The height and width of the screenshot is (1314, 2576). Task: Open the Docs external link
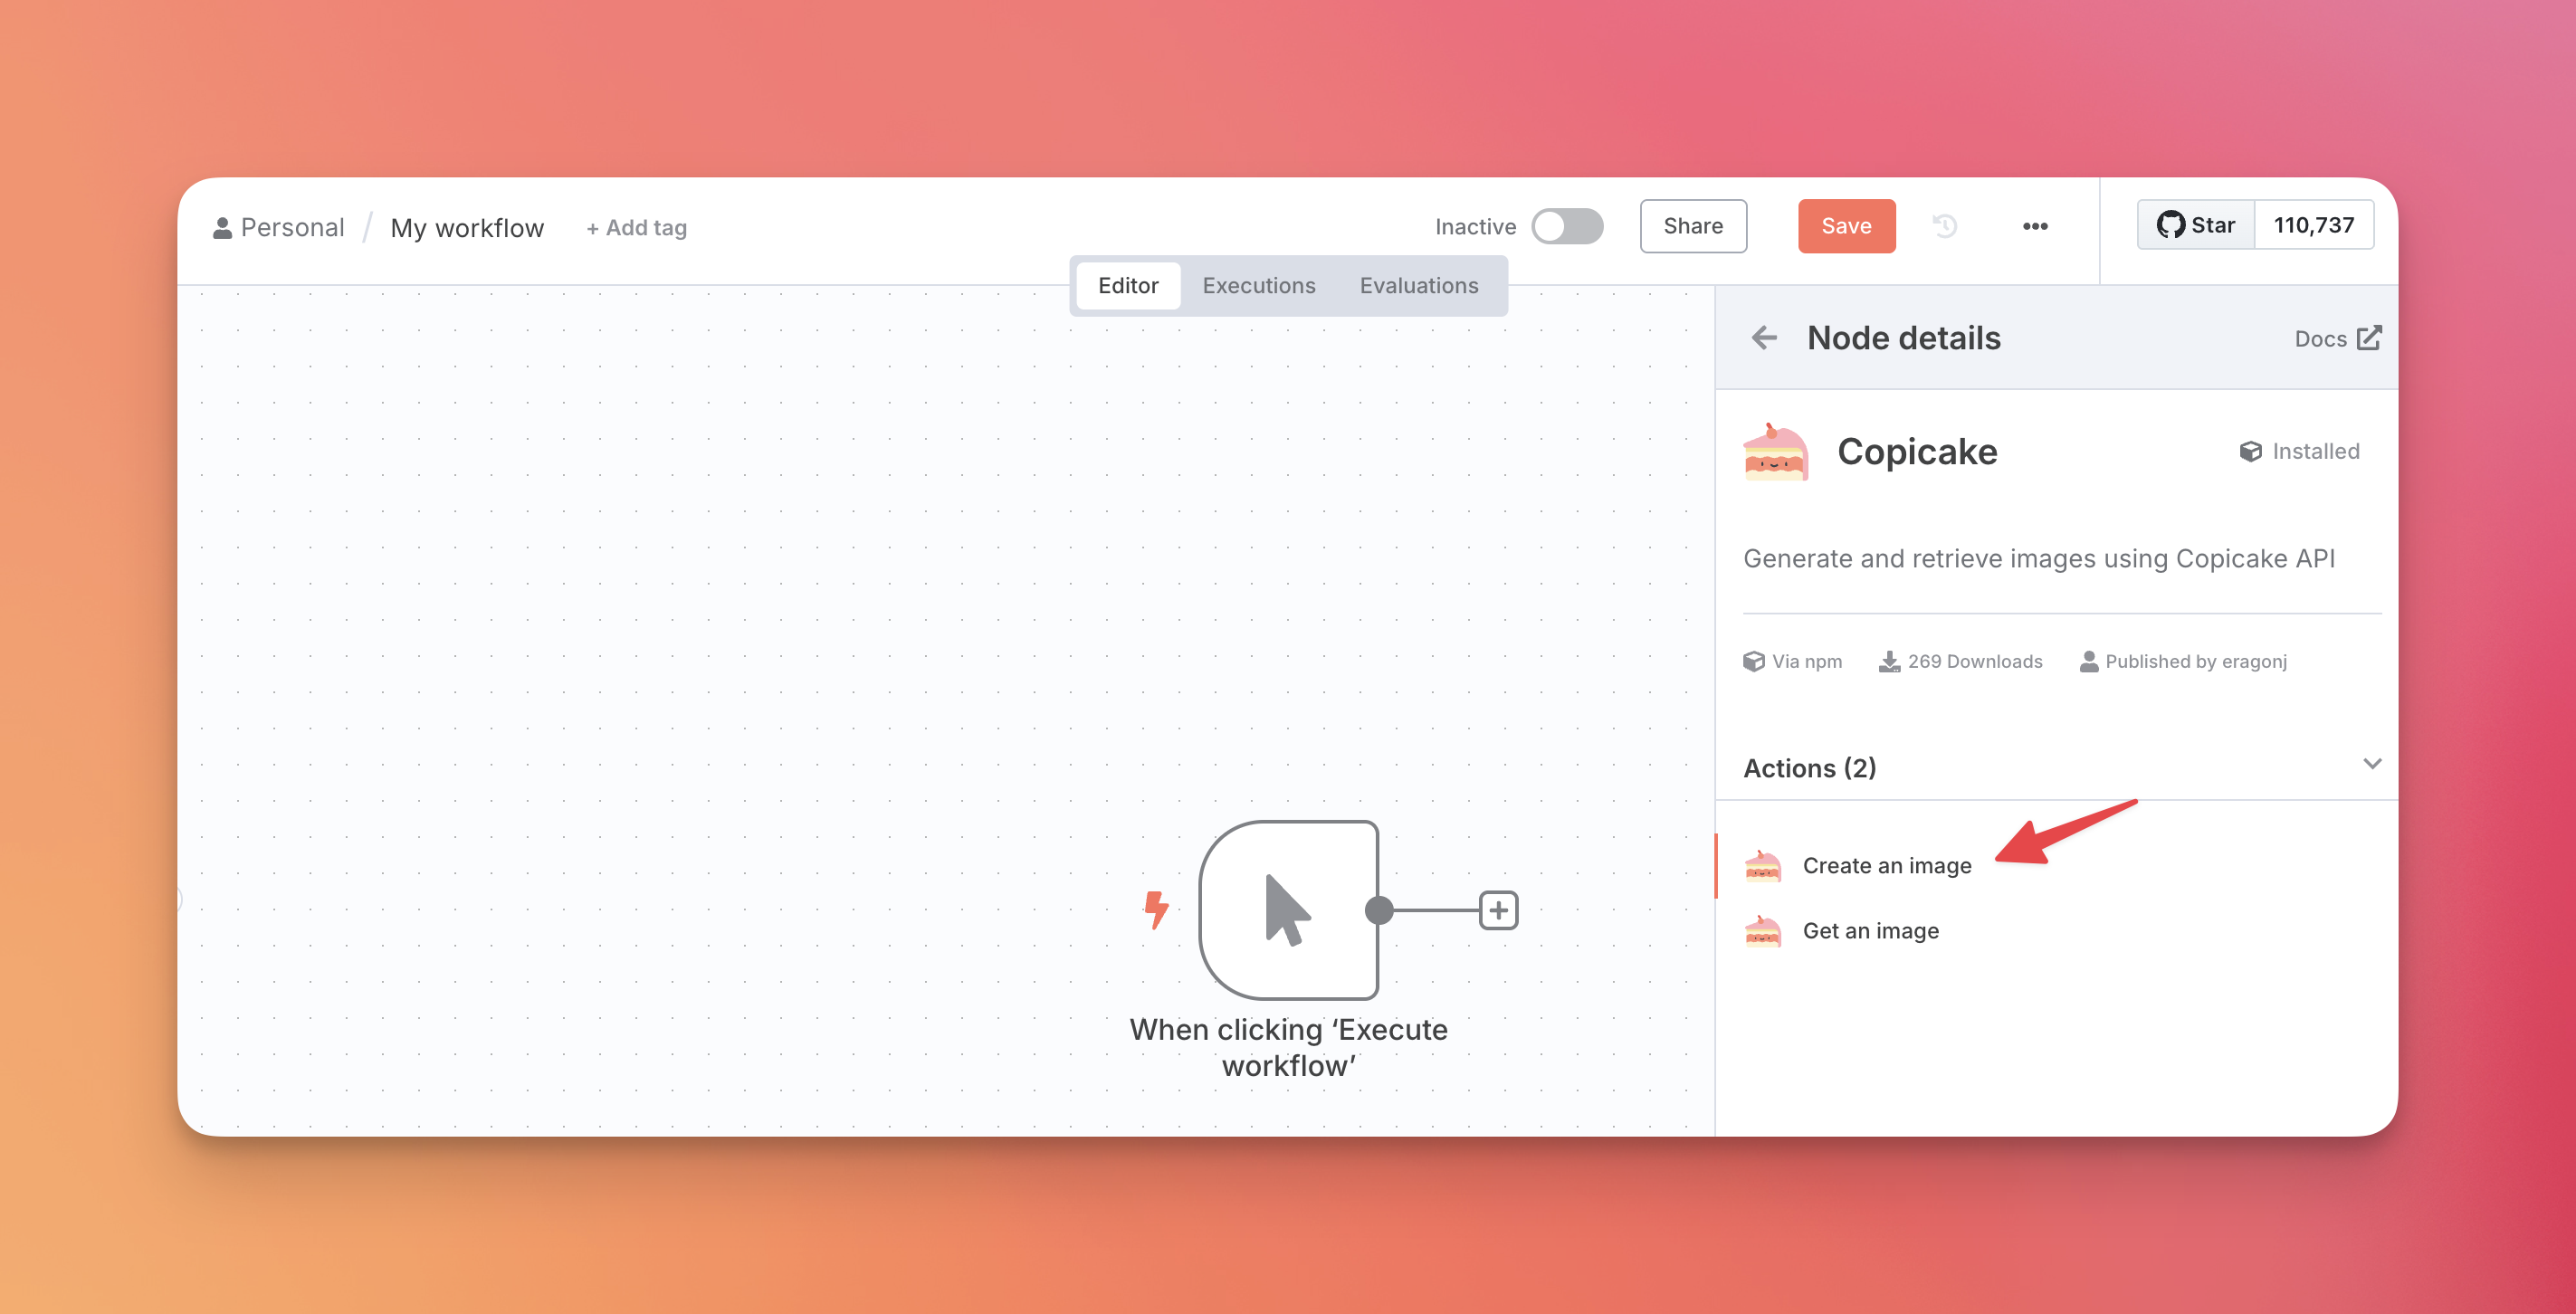point(2337,339)
